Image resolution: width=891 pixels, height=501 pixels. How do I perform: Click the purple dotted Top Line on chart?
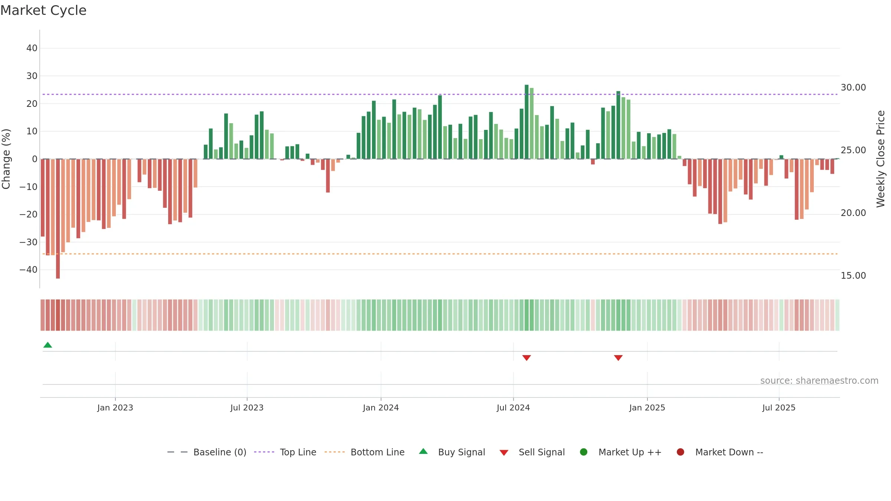coord(440,94)
